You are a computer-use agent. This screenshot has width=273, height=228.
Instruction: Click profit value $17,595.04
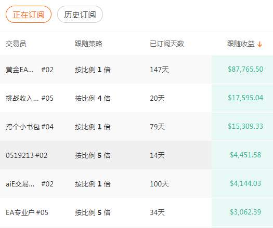[x=245, y=98]
